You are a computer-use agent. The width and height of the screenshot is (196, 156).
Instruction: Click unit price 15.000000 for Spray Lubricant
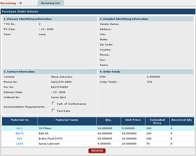pos(129,144)
